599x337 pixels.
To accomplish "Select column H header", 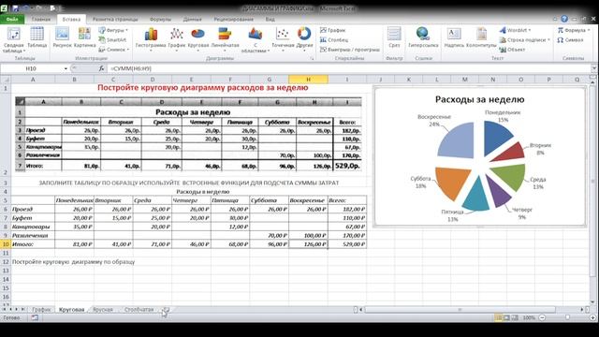I will coord(308,80).
